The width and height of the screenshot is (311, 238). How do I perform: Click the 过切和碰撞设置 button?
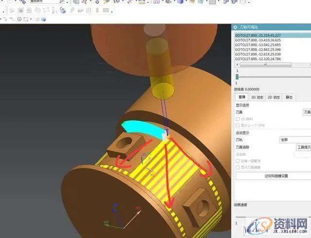[x=273, y=176]
